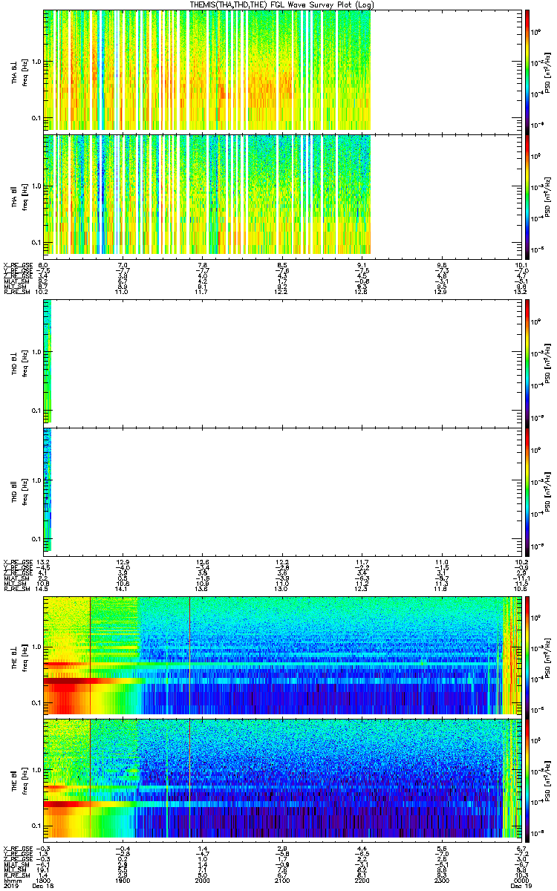Viewport: 557px width, 891px height.
Task: Click the "hhmm" axis label at the bottom
Action: [x=12, y=881]
